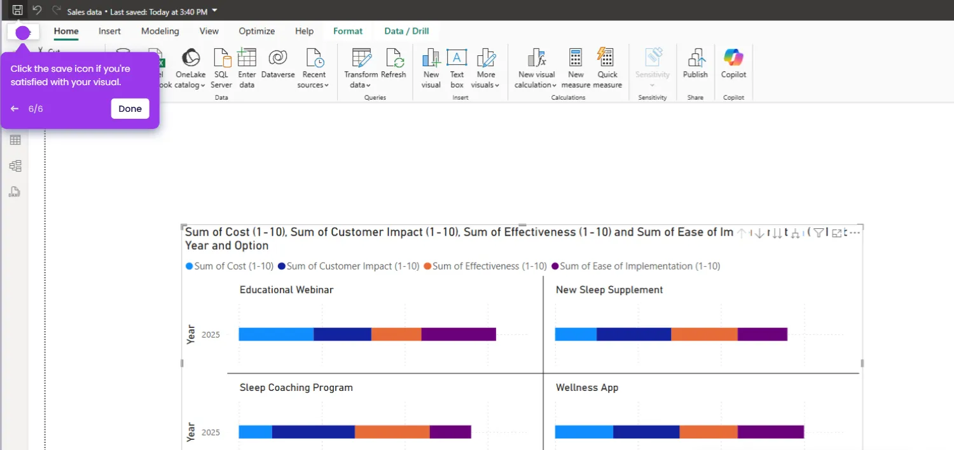Select Sum of Effectiveness legend swatch
This screenshot has height=450, width=954.
click(x=427, y=266)
